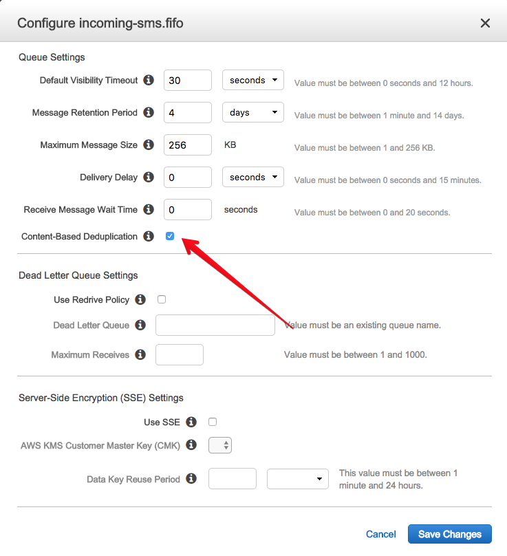Click the Cancel link

point(381,534)
